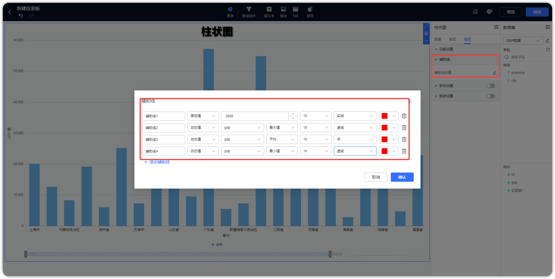Image resolution: width=555 pixels, height=279 pixels.
Task: Edit 辅助线设置 with the pencil icon
Action: 495,73
